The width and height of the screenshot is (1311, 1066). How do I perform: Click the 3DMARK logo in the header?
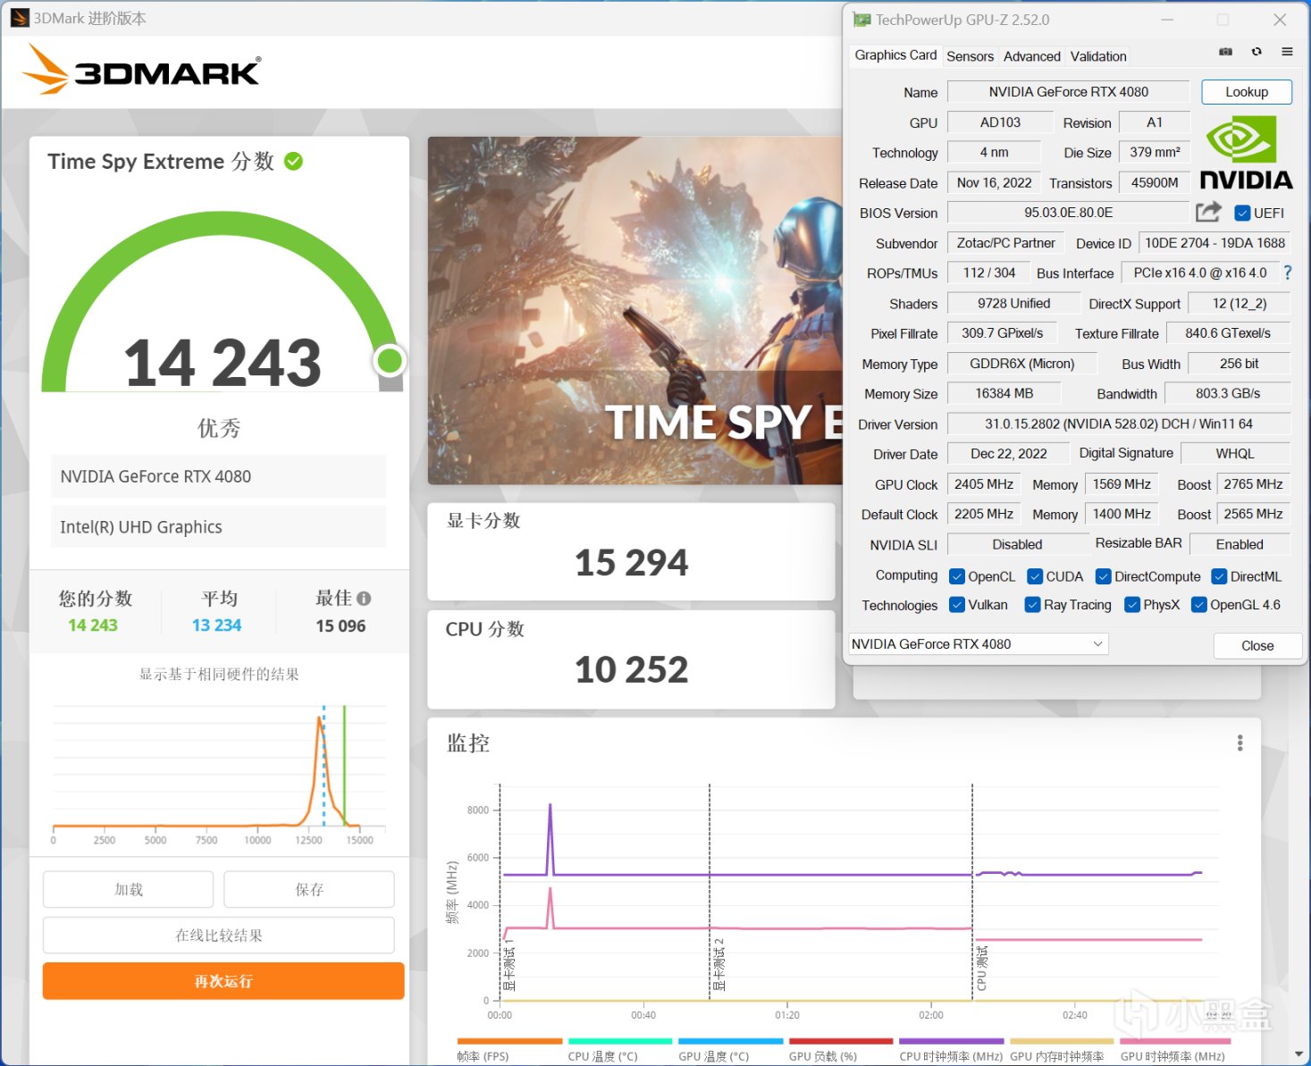pyautogui.click(x=142, y=69)
